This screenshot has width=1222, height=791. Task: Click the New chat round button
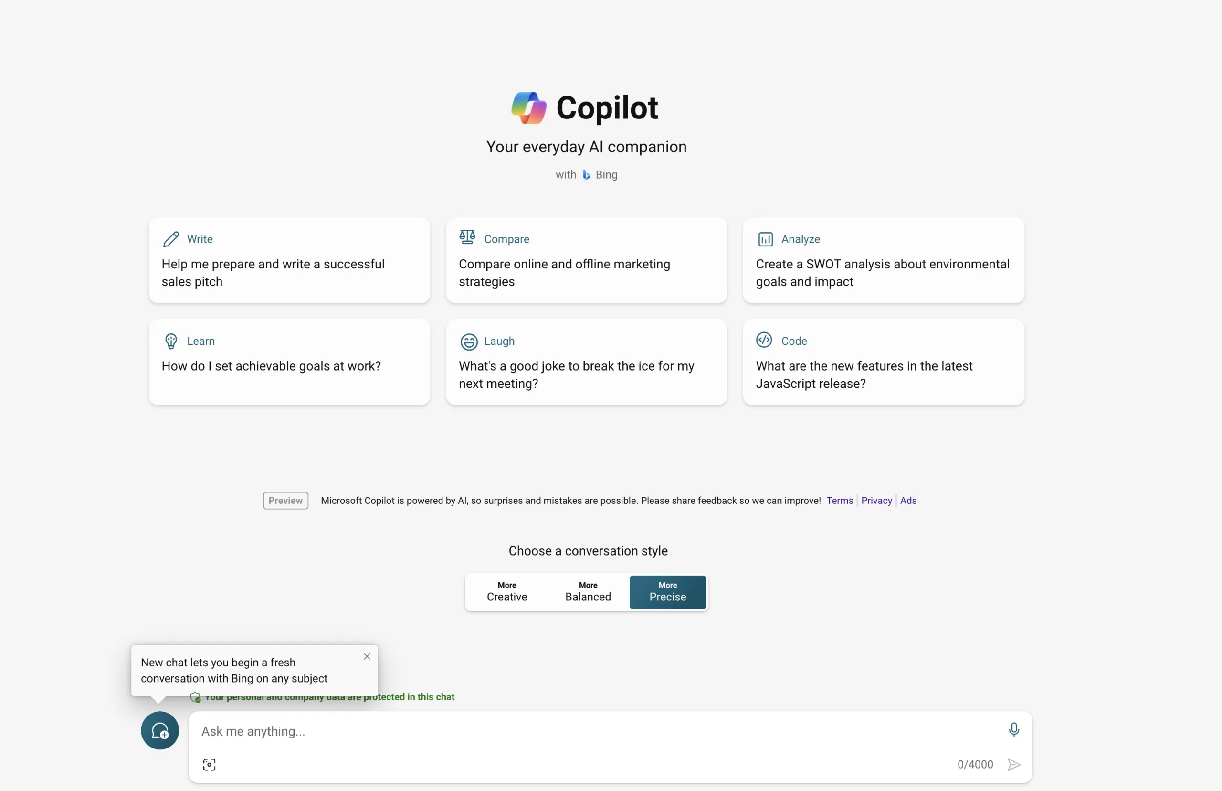[x=159, y=730]
